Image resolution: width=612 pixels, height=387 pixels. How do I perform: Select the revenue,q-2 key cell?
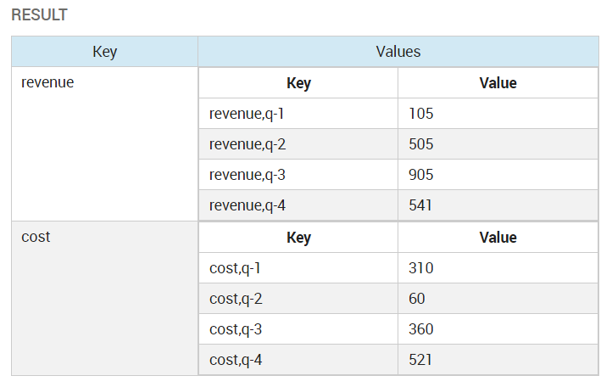pos(298,144)
